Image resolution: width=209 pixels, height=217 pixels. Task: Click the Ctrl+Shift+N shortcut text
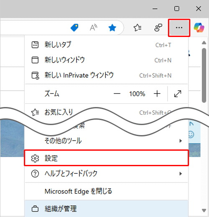pos(155,76)
